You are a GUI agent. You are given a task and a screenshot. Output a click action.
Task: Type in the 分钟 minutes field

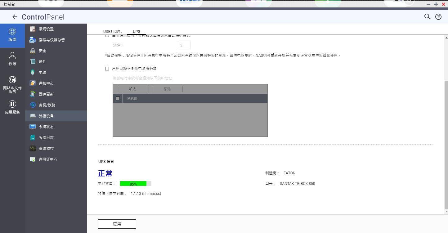click(183, 45)
